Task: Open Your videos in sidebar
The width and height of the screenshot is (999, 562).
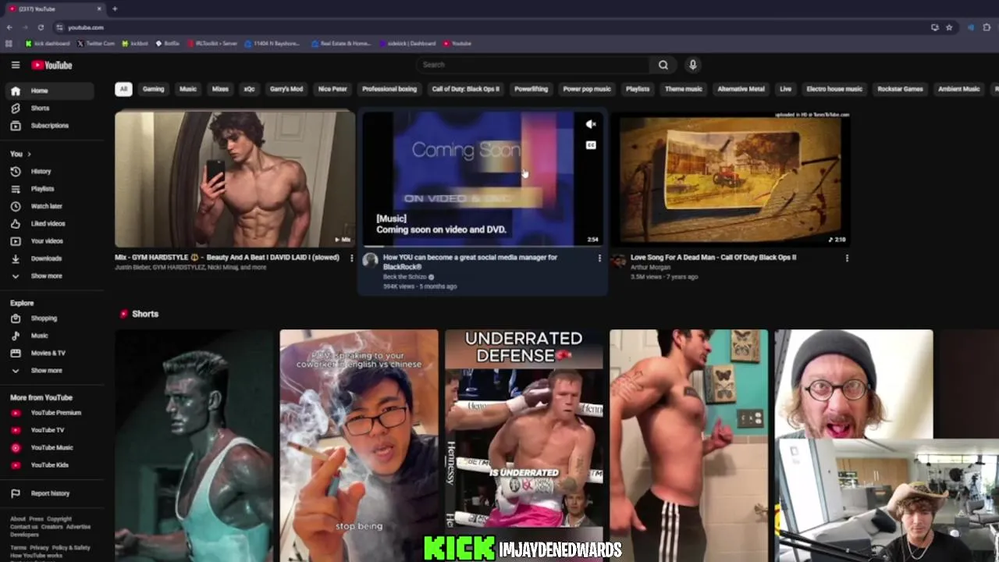Action: [x=48, y=240]
